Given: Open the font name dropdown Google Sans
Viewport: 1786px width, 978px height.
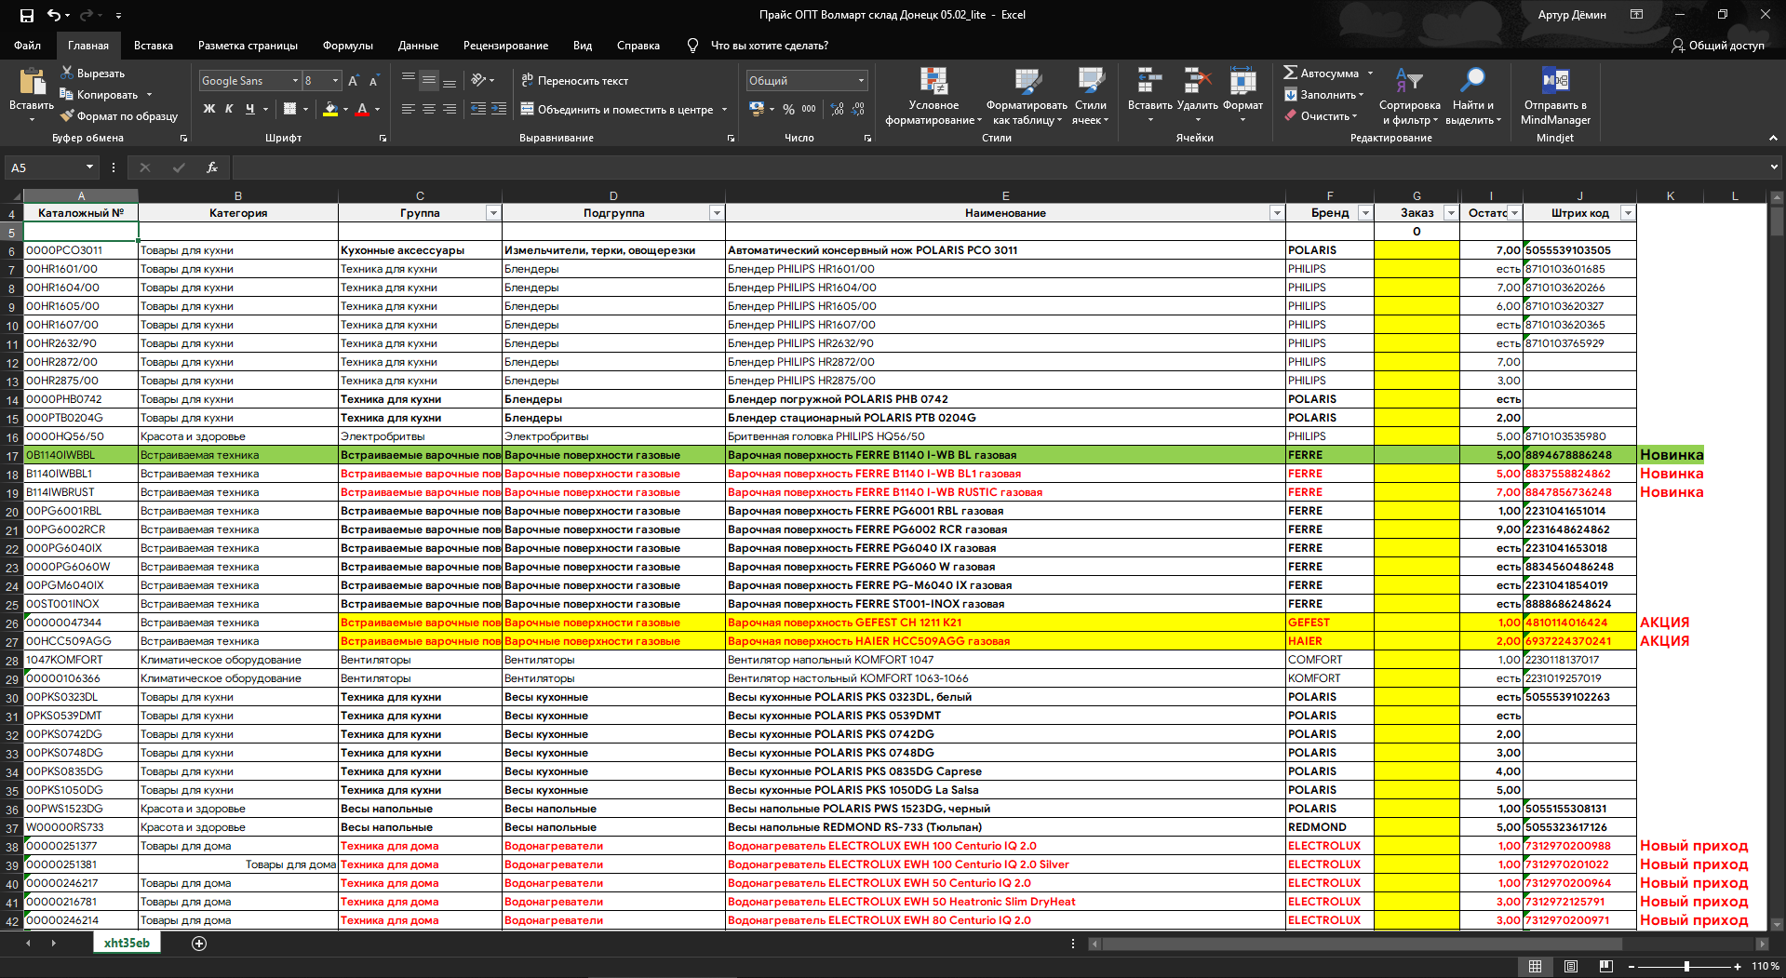Looking at the screenshot, I should (x=295, y=81).
